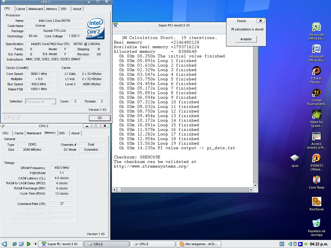Screen dimensions: 331x248
Task: Click Core Voltage value 1.520 V
Action: click(x=74, y=36)
